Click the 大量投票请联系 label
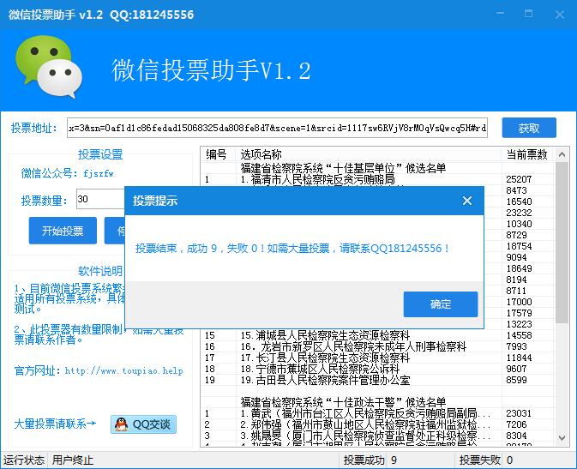Screen dimensions: 577x469 [55, 424]
